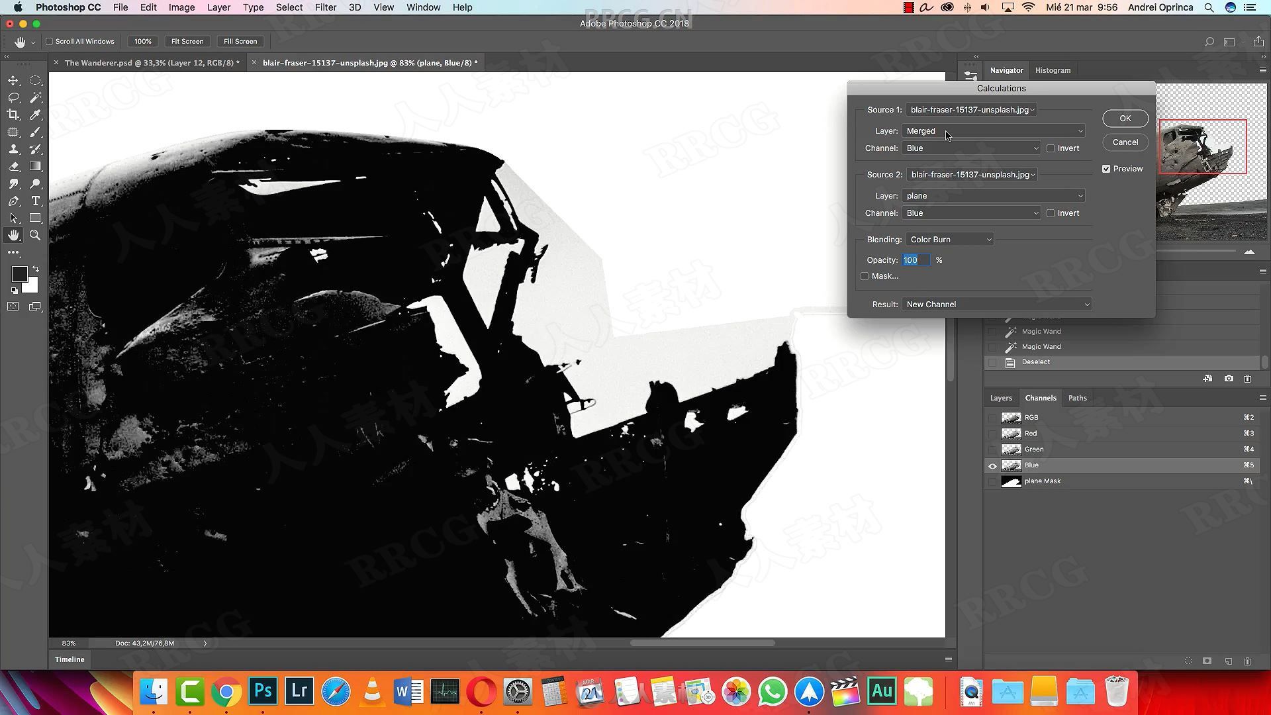The width and height of the screenshot is (1271, 715).
Task: Switch to Layers tab in panel
Action: pos(1000,398)
